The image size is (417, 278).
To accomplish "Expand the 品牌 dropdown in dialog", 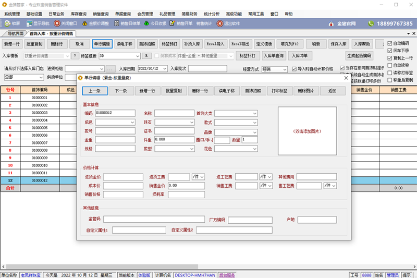I will click(255, 132).
